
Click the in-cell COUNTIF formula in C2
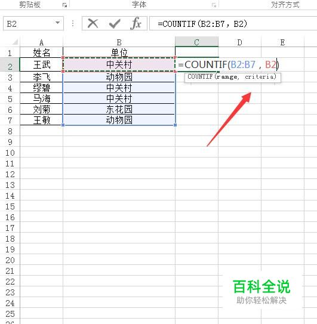click(229, 64)
